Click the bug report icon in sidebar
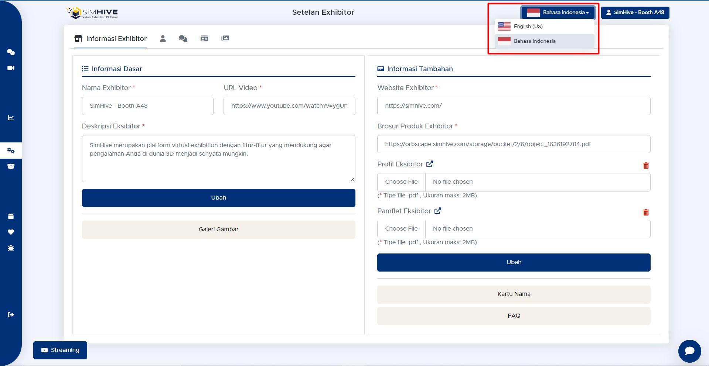The width and height of the screenshot is (709, 366). (x=11, y=248)
